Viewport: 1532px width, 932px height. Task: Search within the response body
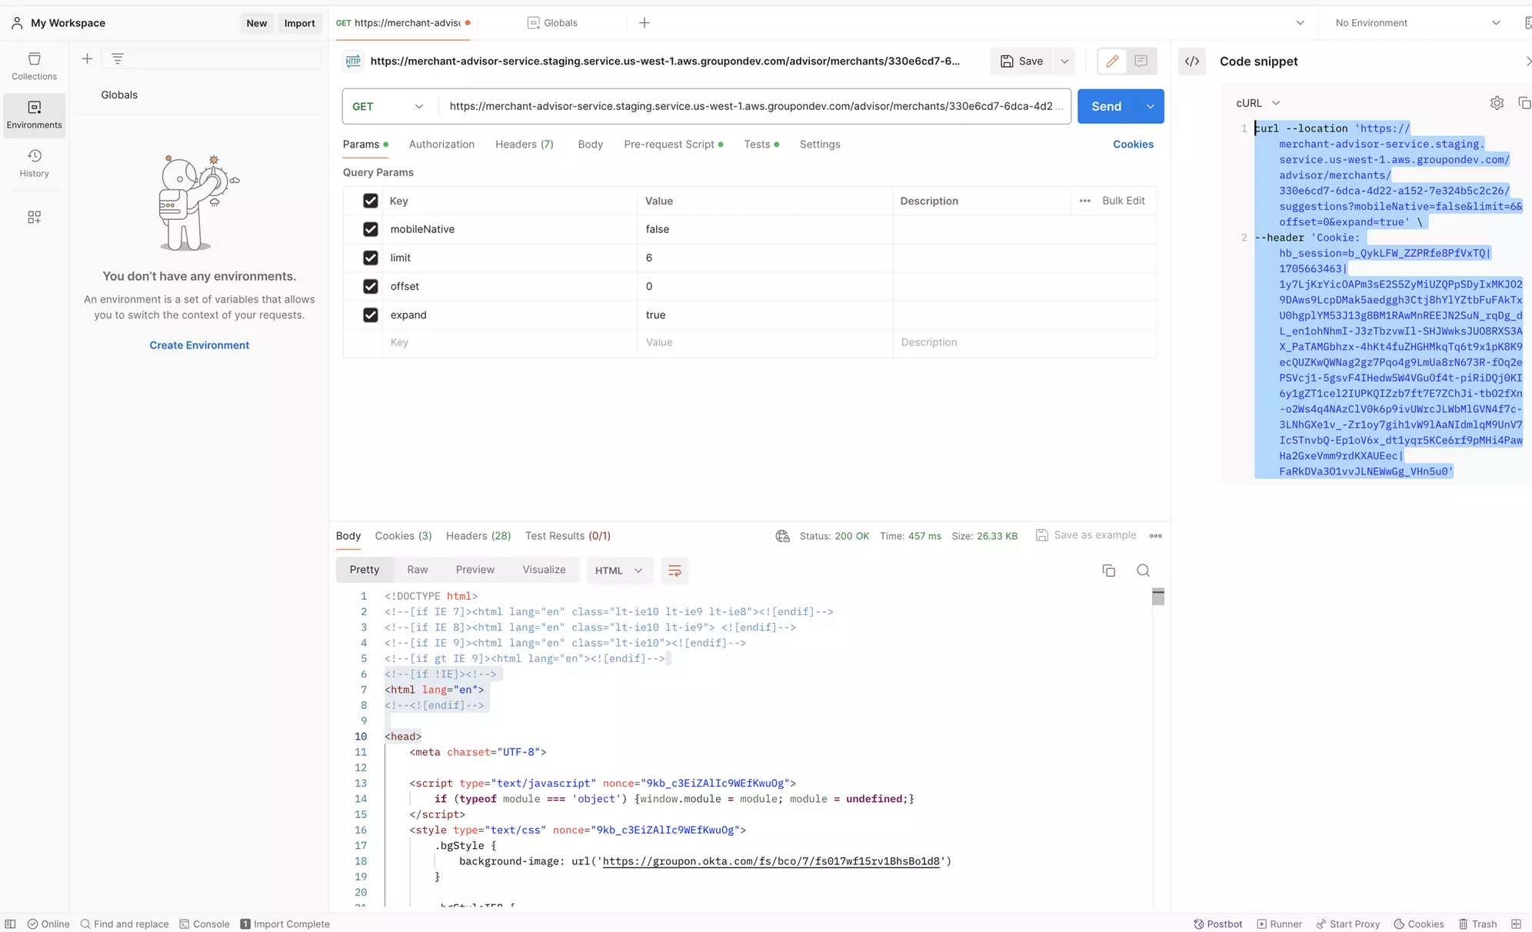click(1143, 571)
